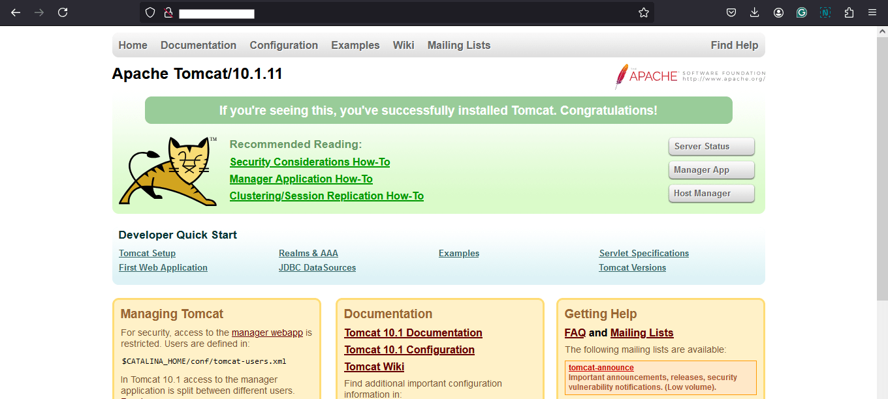Viewport: 888px width, 399px height.
Task: Click the Getting Help heading
Action: tap(601, 314)
